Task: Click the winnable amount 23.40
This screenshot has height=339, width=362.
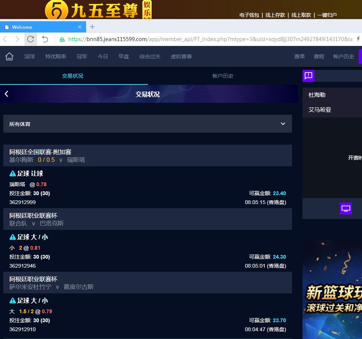Action: click(279, 193)
